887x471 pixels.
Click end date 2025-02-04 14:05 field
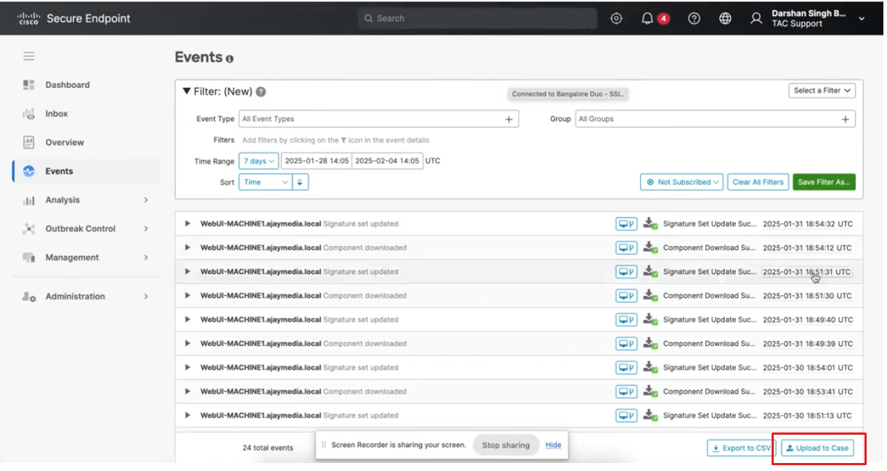tap(387, 161)
